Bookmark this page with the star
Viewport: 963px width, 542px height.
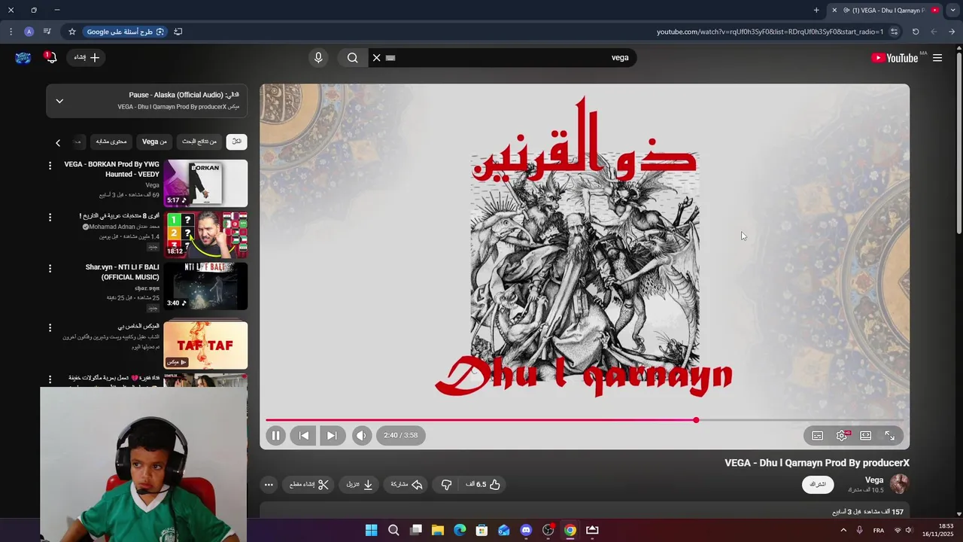tap(72, 32)
